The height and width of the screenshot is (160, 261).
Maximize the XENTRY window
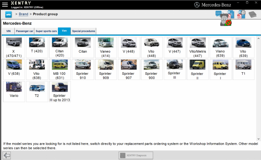[x=247, y=3]
